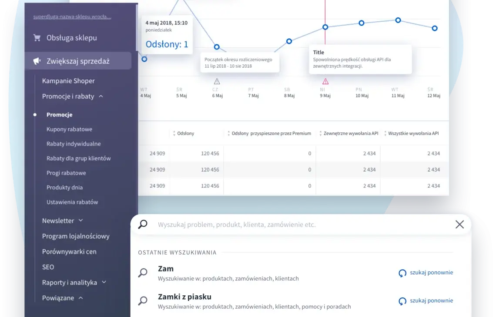Open Porównywarki cen

tap(69, 251)
